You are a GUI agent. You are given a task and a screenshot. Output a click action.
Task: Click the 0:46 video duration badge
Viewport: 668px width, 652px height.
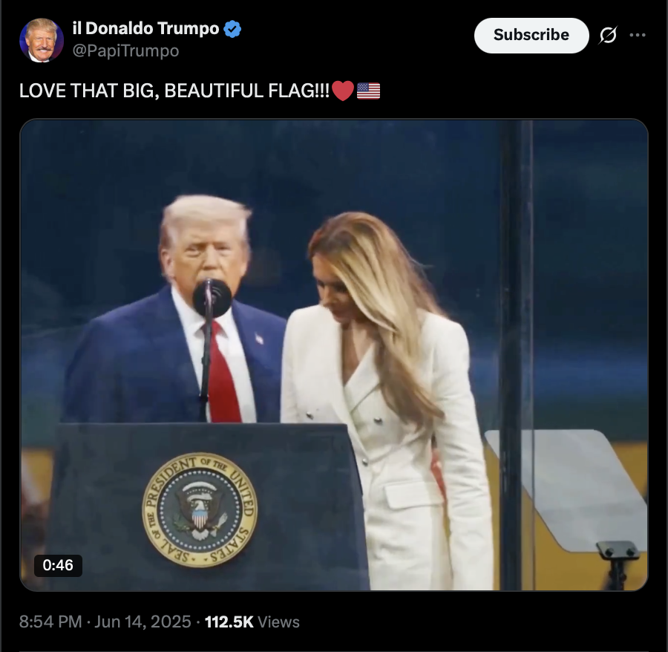pos(58,565)
